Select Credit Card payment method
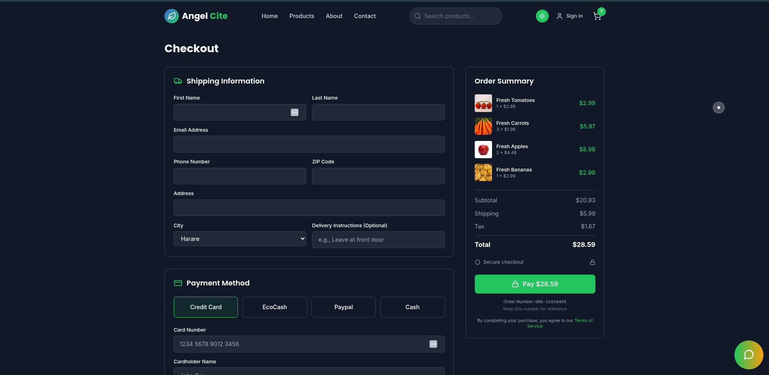This screenshot has height=375, width=769. [206, 307]
